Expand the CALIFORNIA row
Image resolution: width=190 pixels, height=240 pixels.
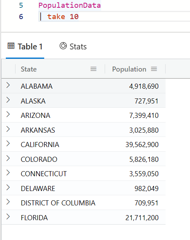pos(8,144)
